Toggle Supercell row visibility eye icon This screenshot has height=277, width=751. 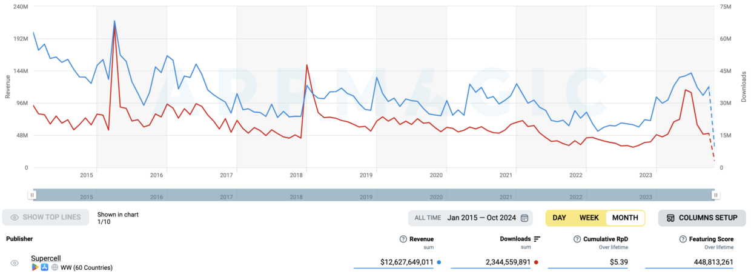point(15,263)
